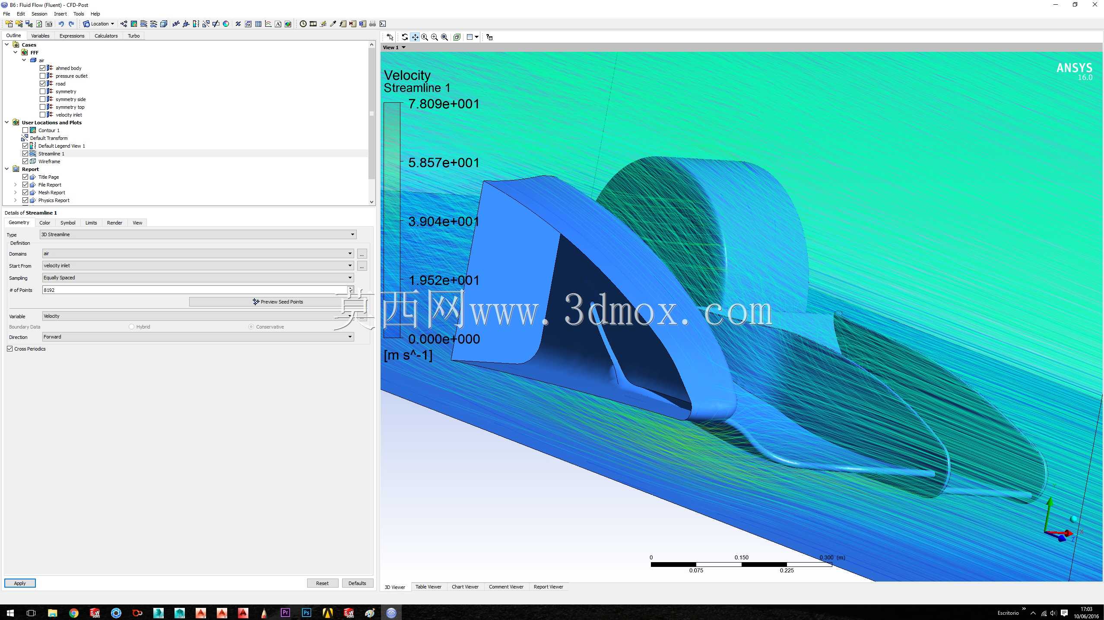Insert a Volume Rendering from toolbar

(164, 24)
